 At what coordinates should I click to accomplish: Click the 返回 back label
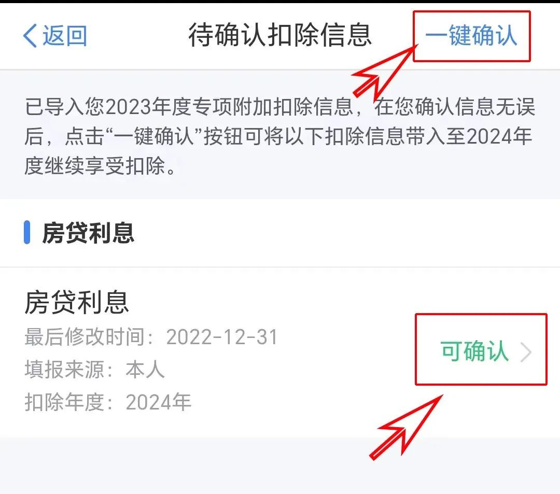(x=65, y=36)
